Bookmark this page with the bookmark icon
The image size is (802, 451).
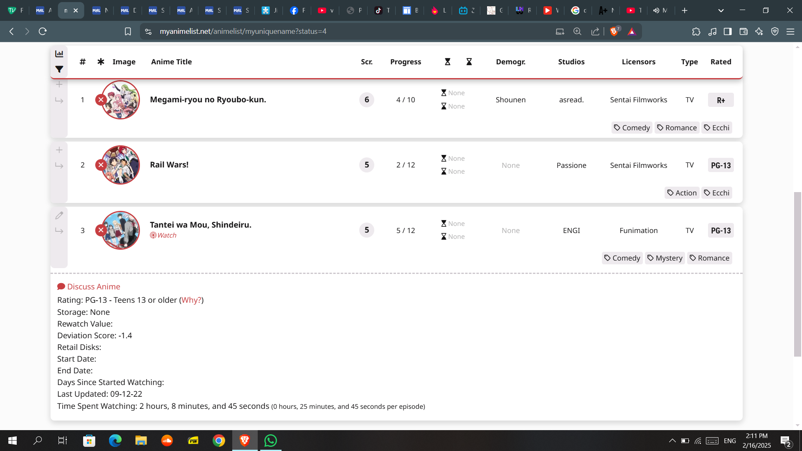128,31
